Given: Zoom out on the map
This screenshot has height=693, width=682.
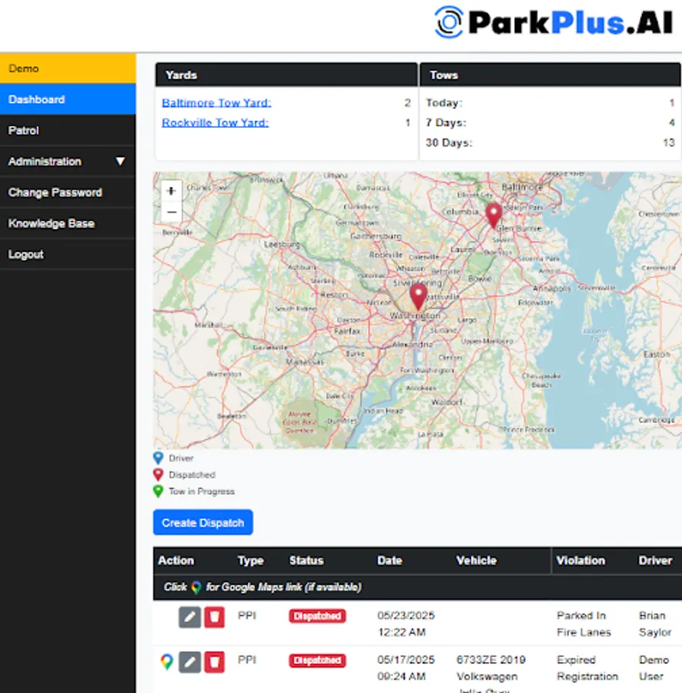Looking at the screenshot, I should pyautogui.click(x=171, y=212).
